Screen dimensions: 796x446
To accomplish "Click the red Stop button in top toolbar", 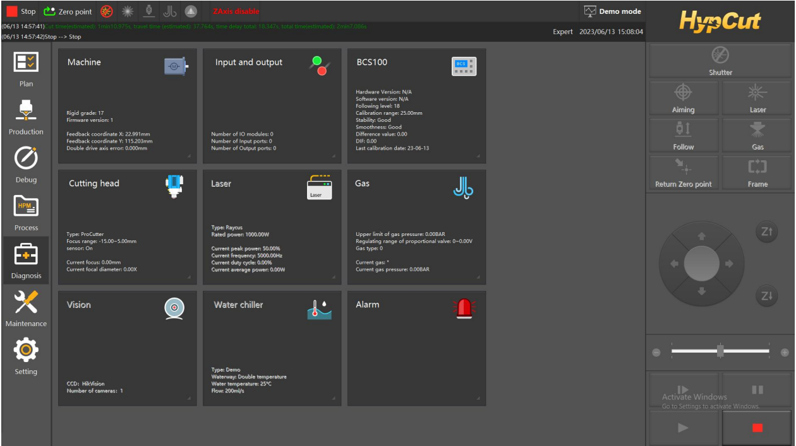I will point(21,11).
